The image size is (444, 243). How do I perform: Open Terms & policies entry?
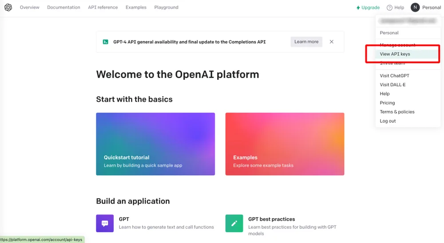coord(397,112)
